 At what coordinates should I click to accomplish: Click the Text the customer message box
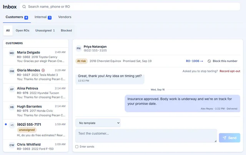pos(146,136)
